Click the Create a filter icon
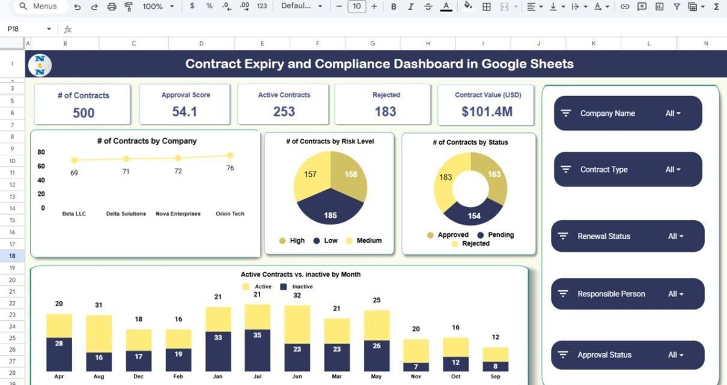Viewport: 727px width, 385px height. pos(677,7)
